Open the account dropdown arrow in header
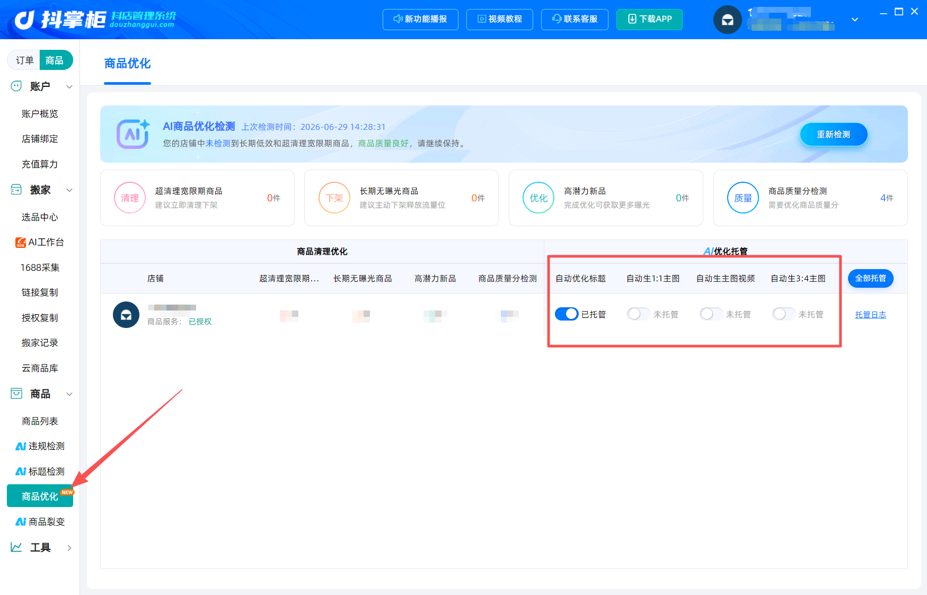 click(854, 20)
